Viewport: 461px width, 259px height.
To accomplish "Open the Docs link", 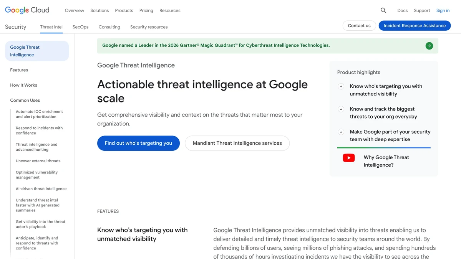I will 403,10.
